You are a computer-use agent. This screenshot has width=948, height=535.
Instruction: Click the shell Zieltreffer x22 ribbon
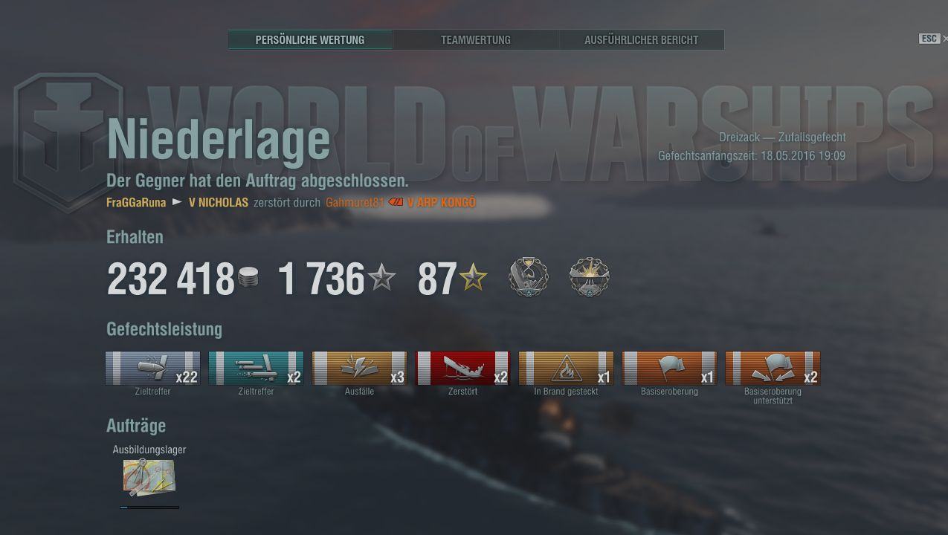pyautogui.click(x=152, y=368)
